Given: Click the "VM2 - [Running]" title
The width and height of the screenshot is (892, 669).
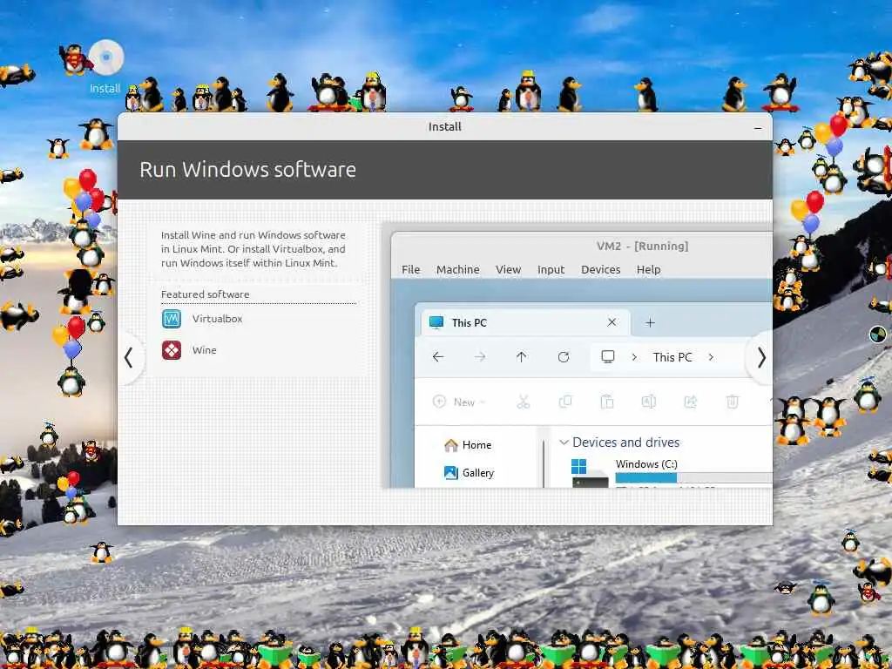Looking at the screenshot, I should tap(642, 247).
